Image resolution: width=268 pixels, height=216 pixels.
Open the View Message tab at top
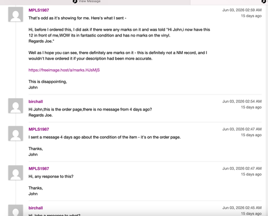point(95,2)
